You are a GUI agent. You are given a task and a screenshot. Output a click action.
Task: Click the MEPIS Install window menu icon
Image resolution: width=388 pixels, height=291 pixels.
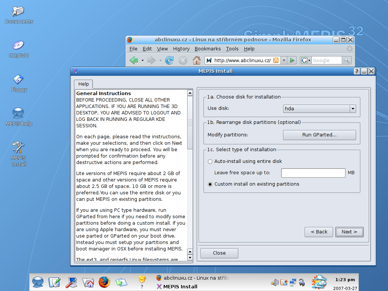coord(75,71)
